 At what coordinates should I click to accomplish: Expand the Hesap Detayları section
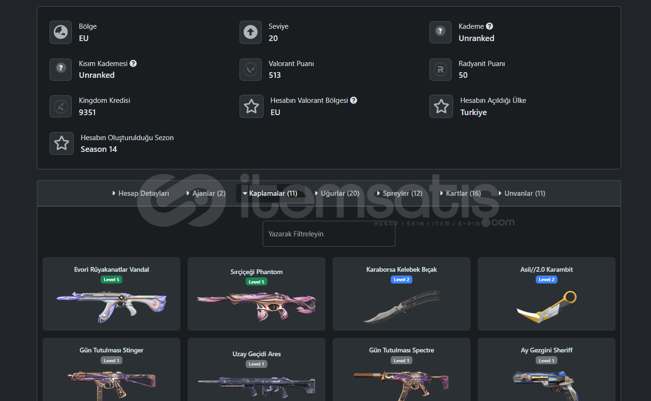coord(141,193)
